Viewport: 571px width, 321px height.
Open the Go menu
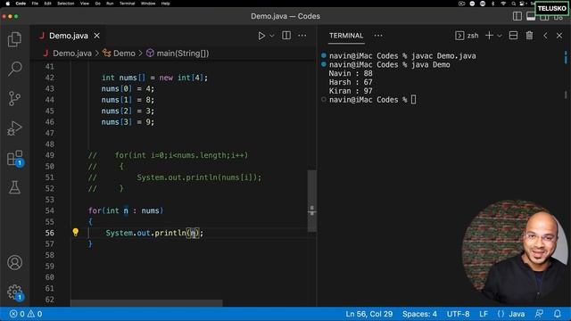tap(97, 4)
